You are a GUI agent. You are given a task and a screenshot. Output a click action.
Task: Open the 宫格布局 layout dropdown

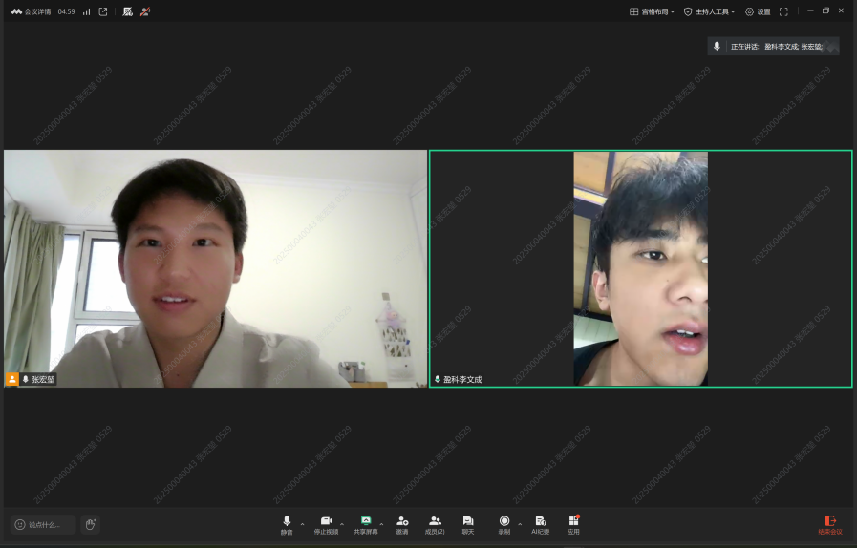tap(652, 11)
